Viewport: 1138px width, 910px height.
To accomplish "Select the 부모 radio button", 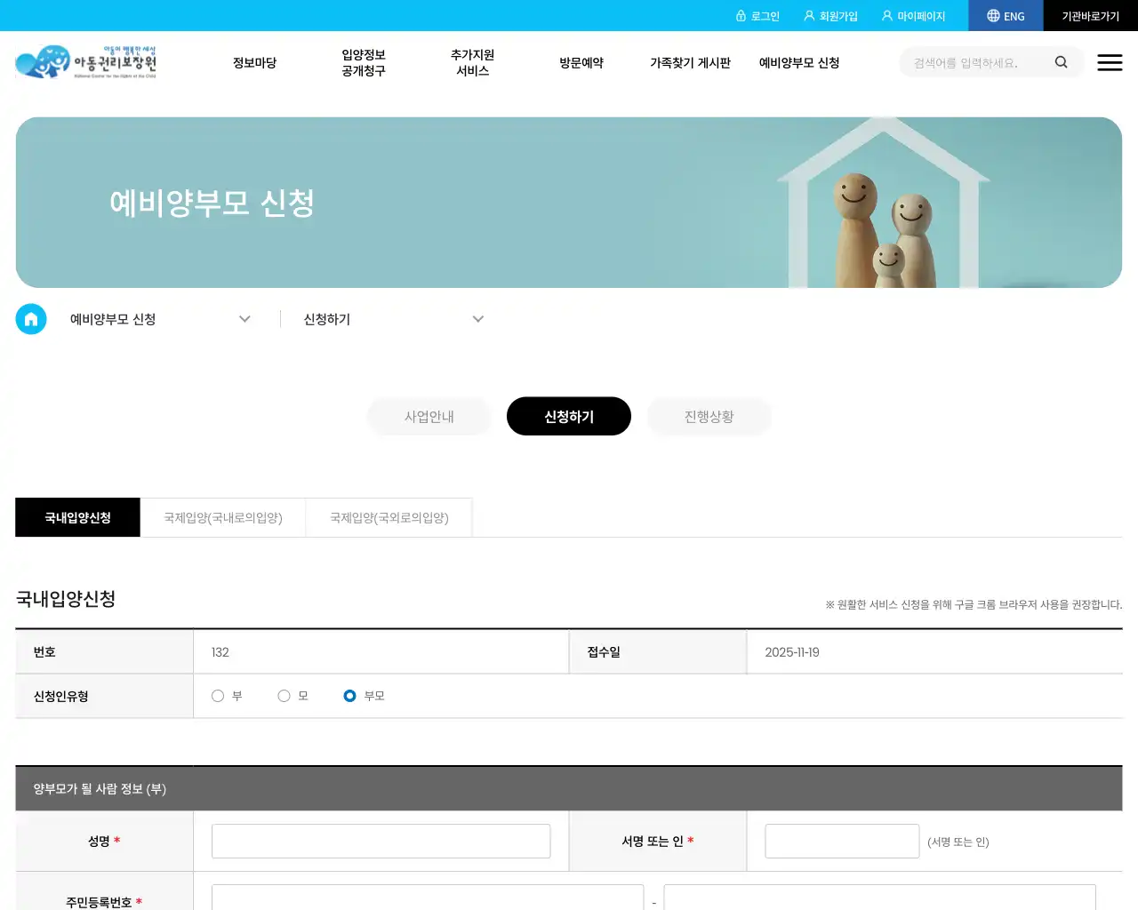I will tap(349, 696).
